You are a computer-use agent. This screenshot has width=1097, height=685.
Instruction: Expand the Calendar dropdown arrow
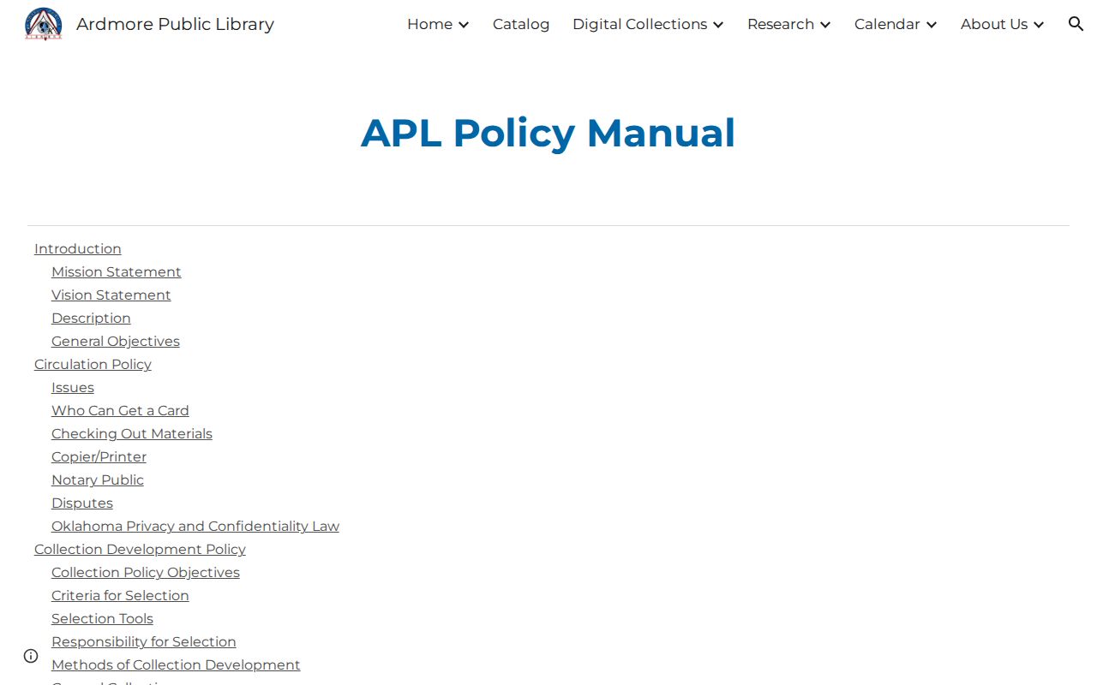tap(932, 25)
